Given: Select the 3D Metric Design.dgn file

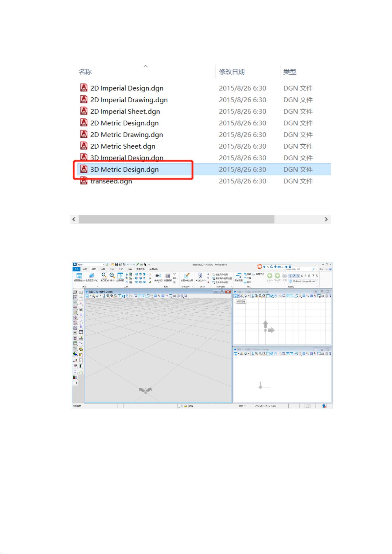Looking at the screenshot, I should pos(204,169).
